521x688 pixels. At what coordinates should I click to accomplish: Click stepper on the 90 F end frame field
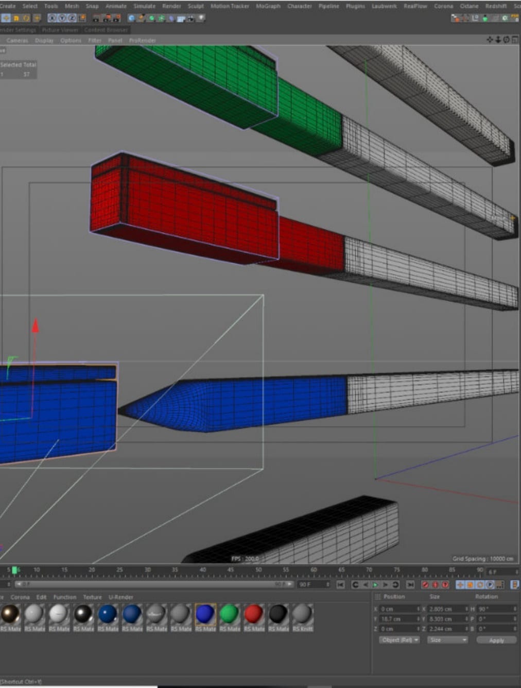[x=327, y=584]
